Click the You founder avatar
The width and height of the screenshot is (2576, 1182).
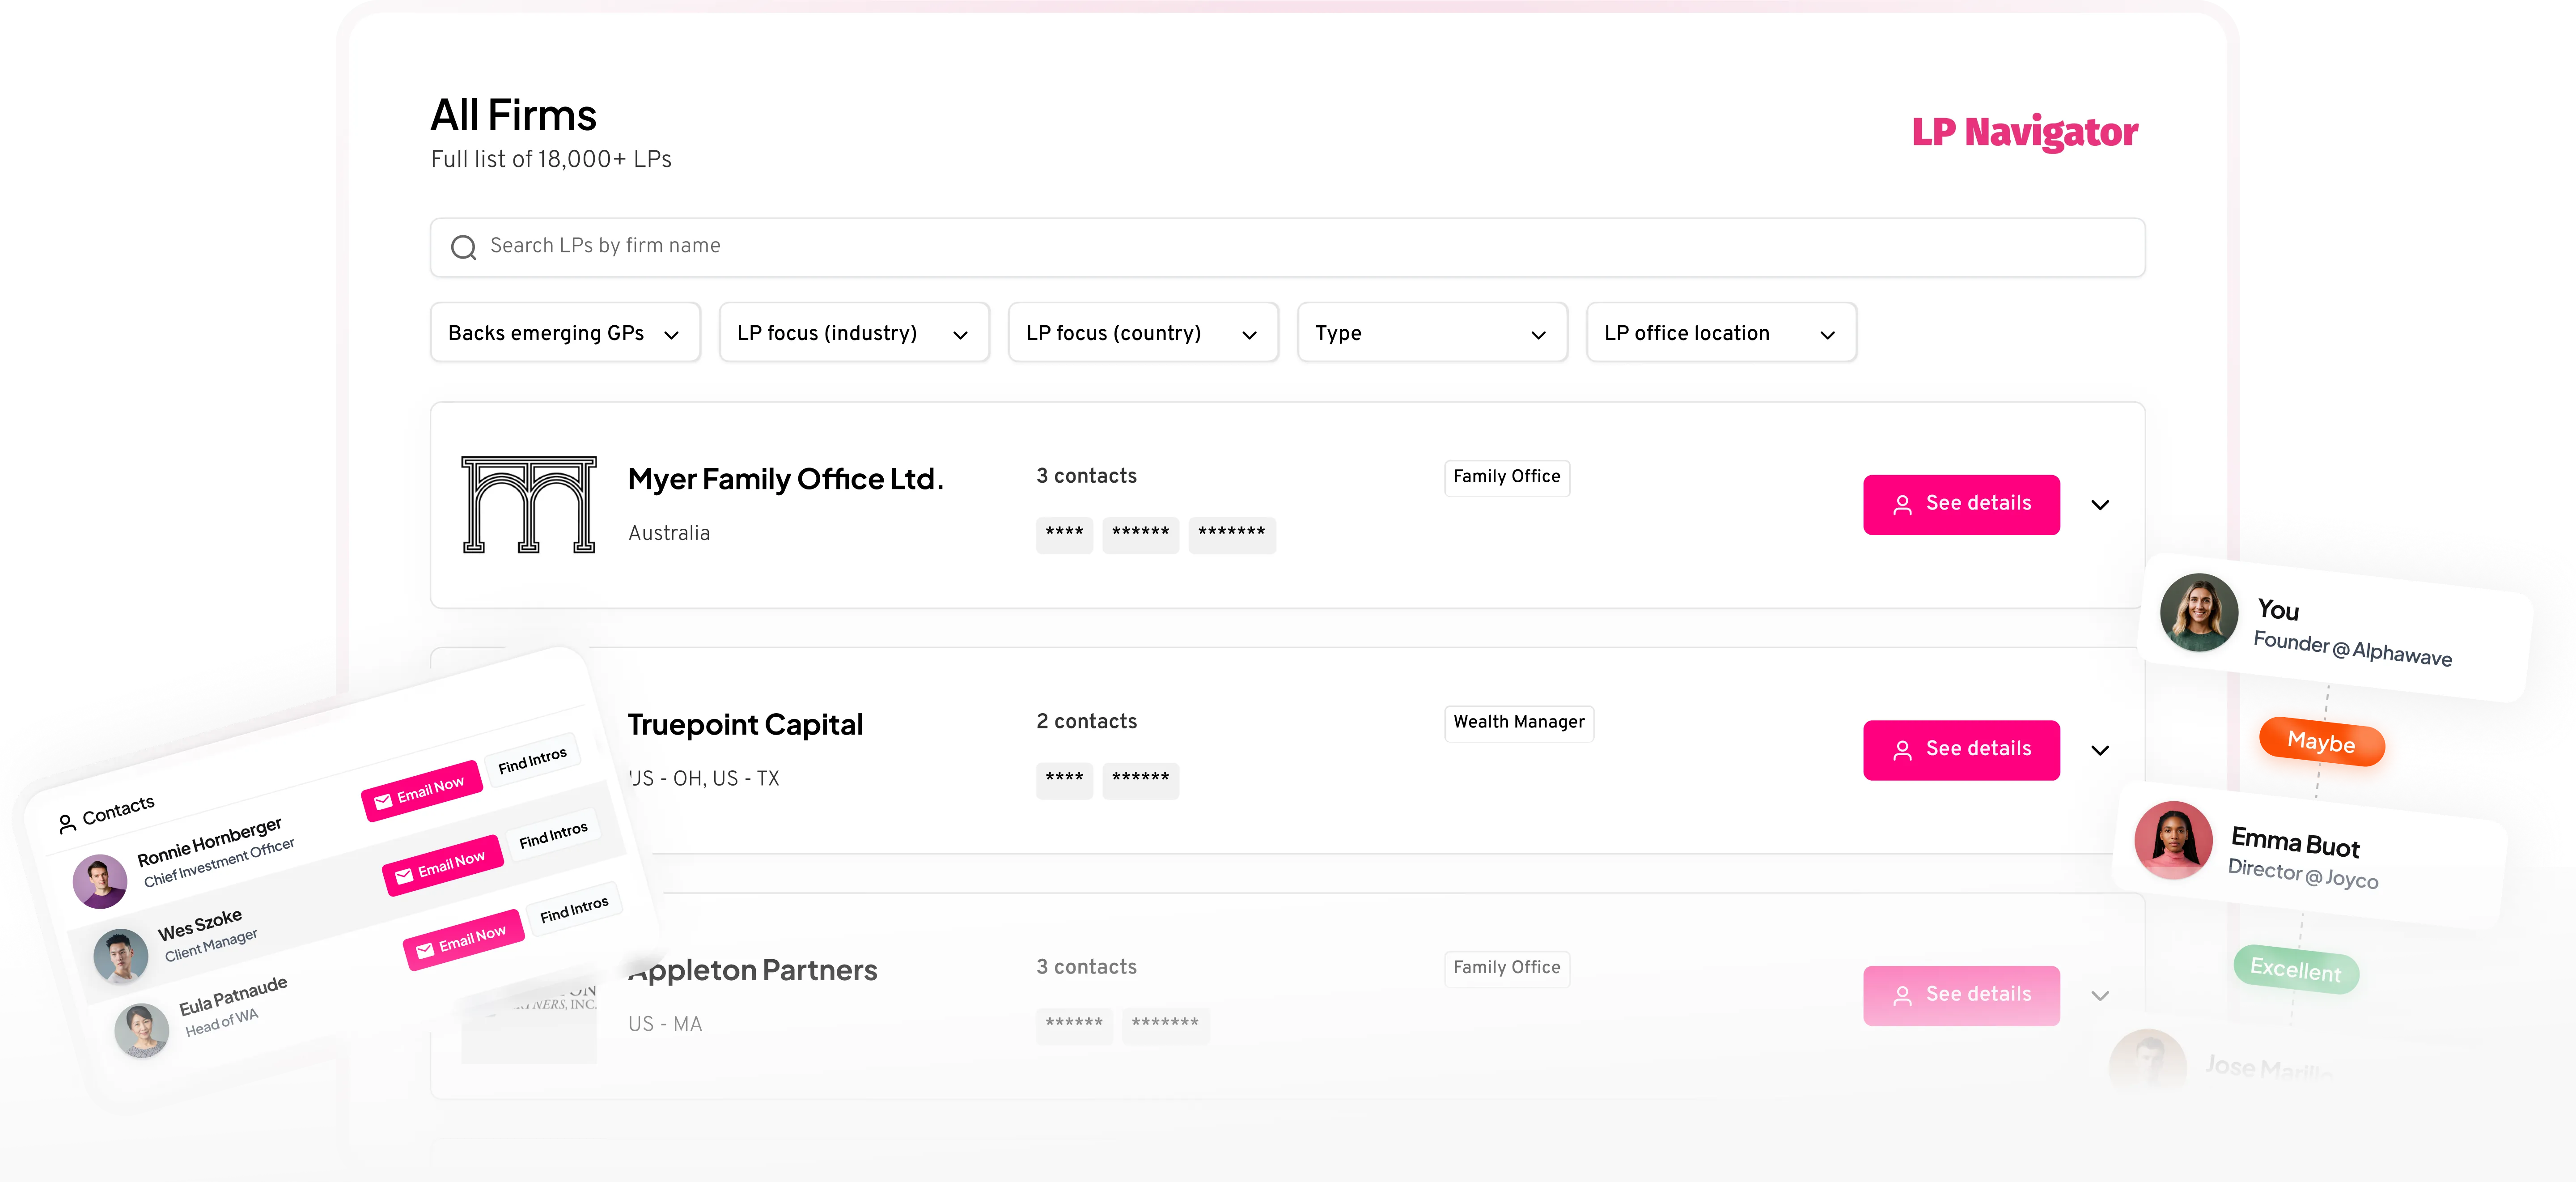(x=2198, y=612)
